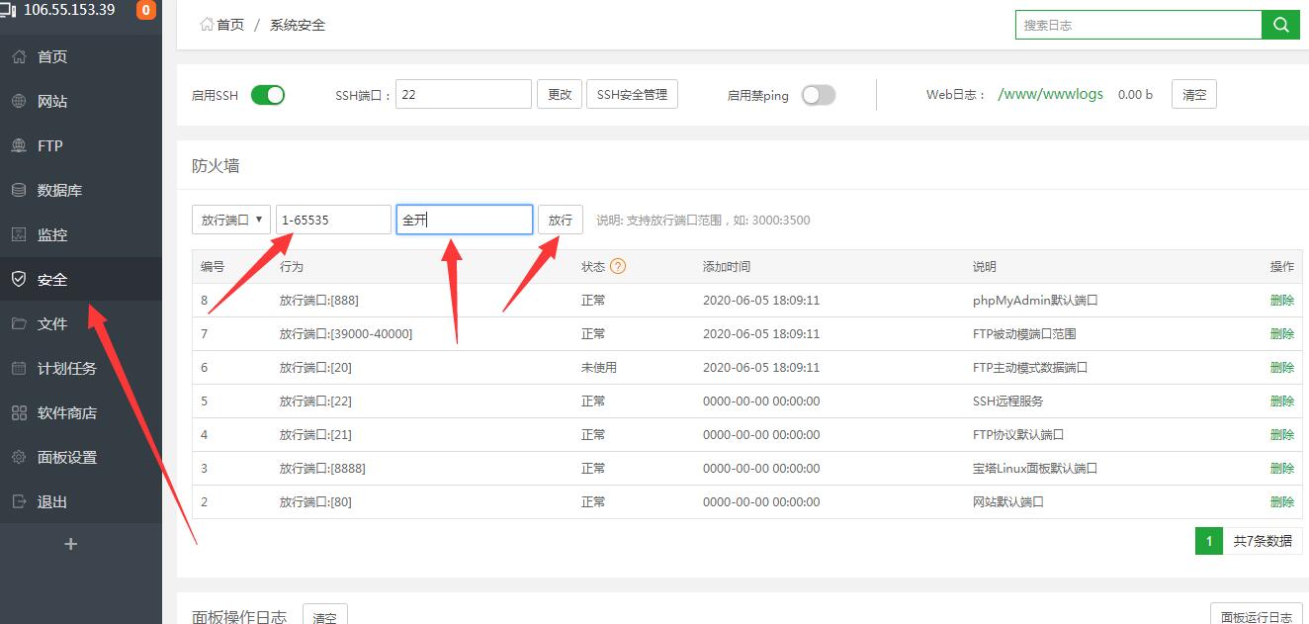The height and width of the screenshot is (624, 1309).
Task: Click the green search magnifier icon
Action: pos(1280,25)
